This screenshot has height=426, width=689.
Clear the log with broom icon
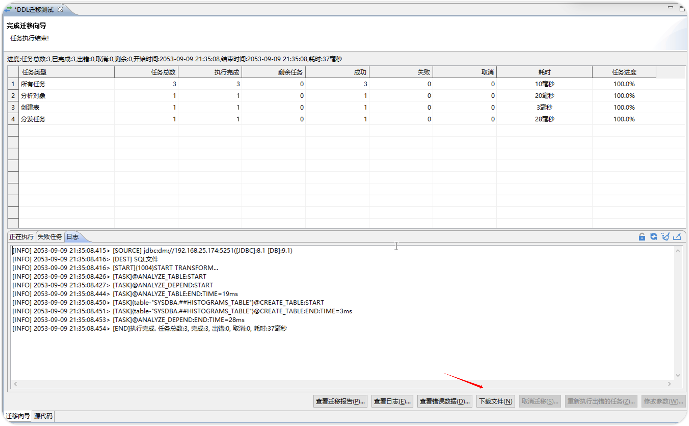pos(665,237)
